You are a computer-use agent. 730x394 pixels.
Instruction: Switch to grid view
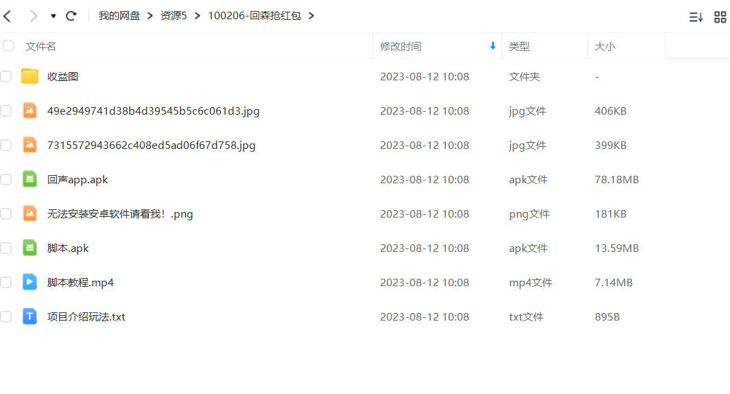[720, 17]
